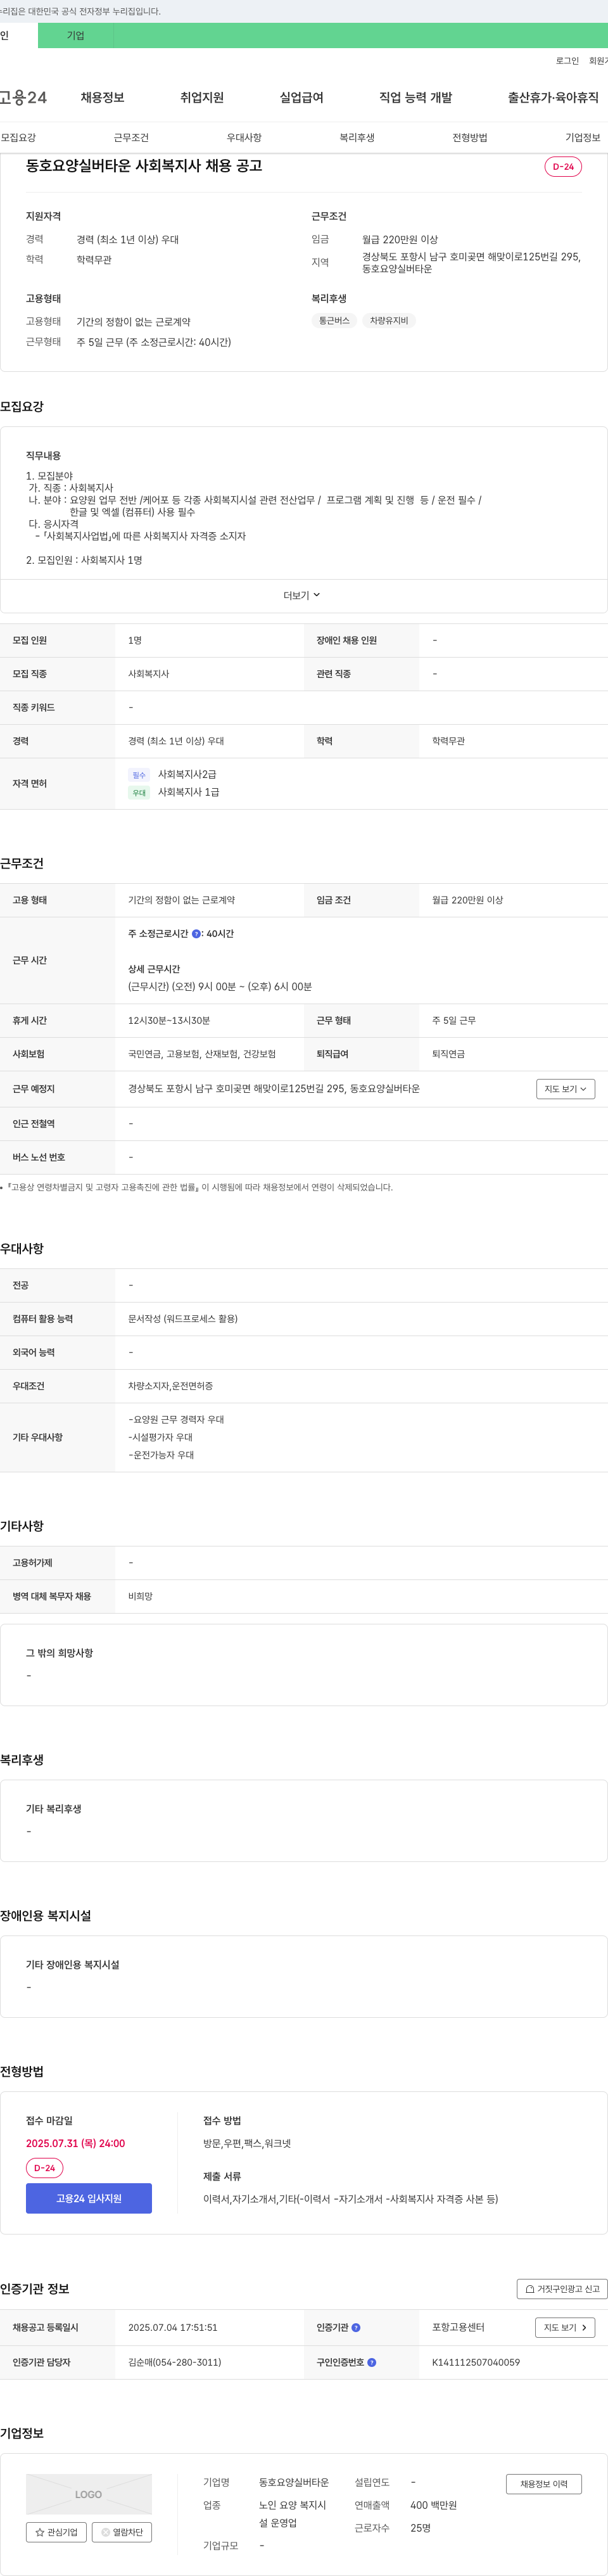Screen dimensions: 608x2576
Task: Jump to the 전형방법 section tab
Action: pyautogui.click(x=470, y=137)
